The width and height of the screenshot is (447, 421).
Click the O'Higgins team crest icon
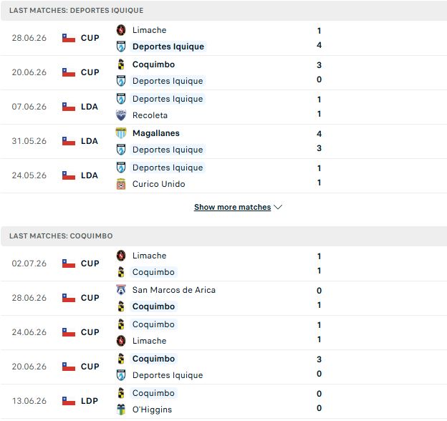121,410
